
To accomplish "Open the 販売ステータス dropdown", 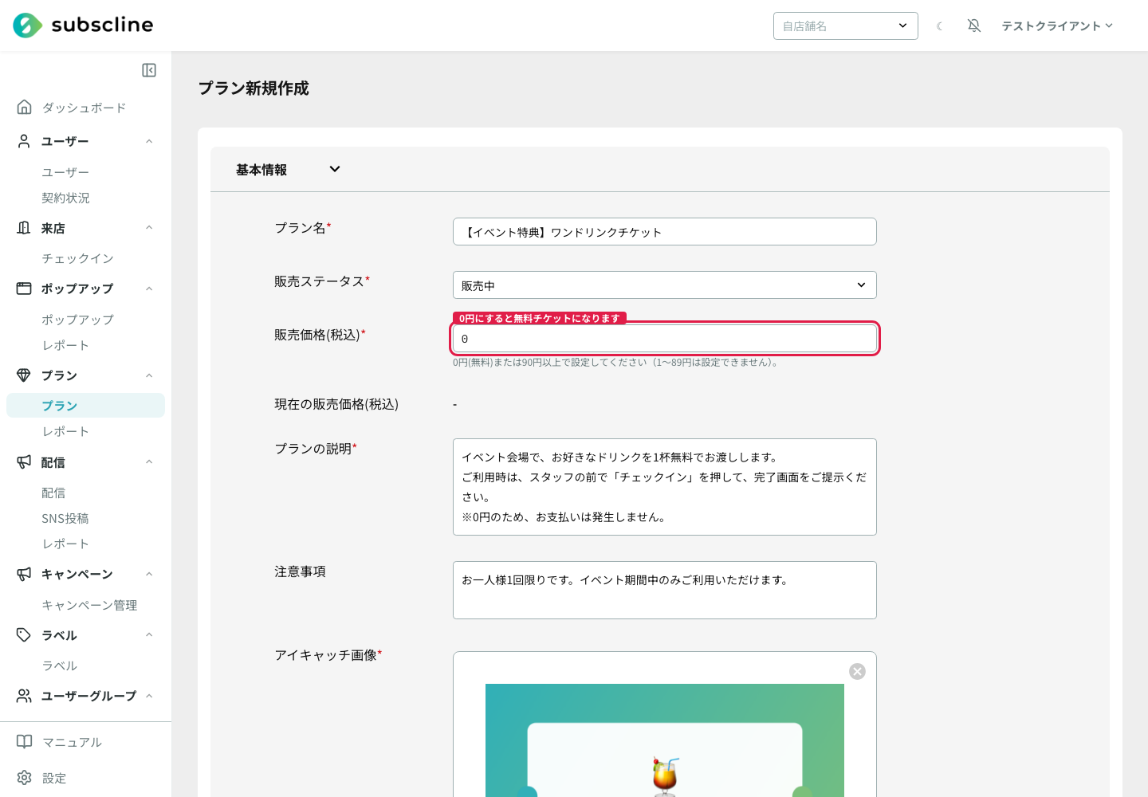I will pyautogui.click(x=665, y=285).
